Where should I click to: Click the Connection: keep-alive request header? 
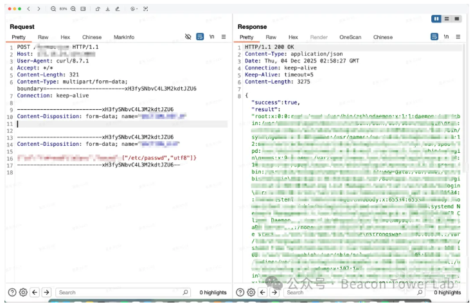tap(53, 96)
